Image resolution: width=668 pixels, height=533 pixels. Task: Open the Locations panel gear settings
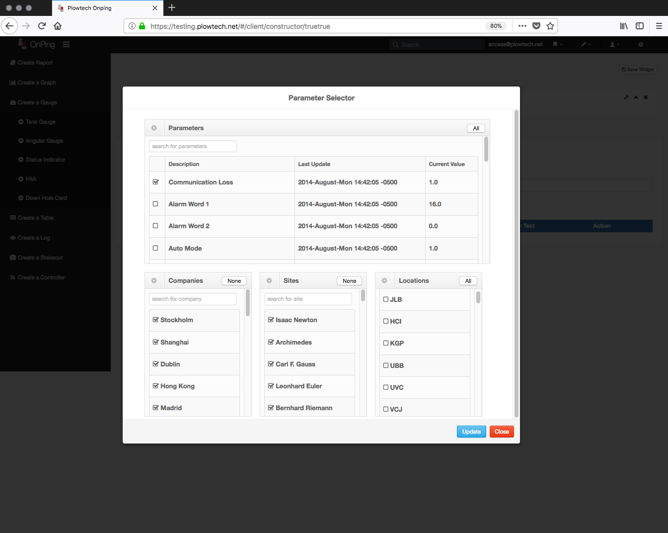coord(384,281)
